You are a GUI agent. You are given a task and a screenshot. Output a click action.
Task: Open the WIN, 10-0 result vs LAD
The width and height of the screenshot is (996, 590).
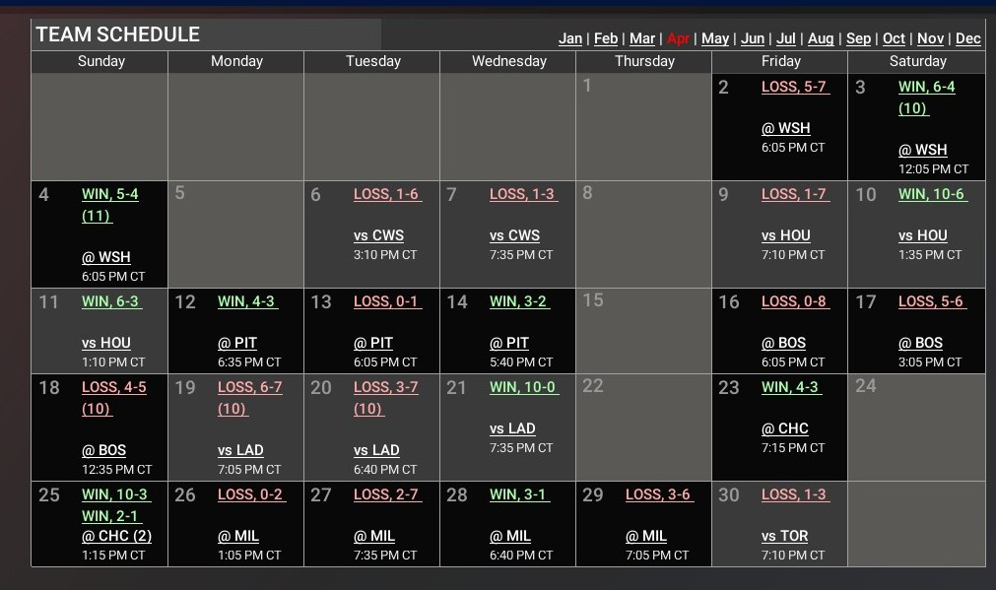[523, 387]
